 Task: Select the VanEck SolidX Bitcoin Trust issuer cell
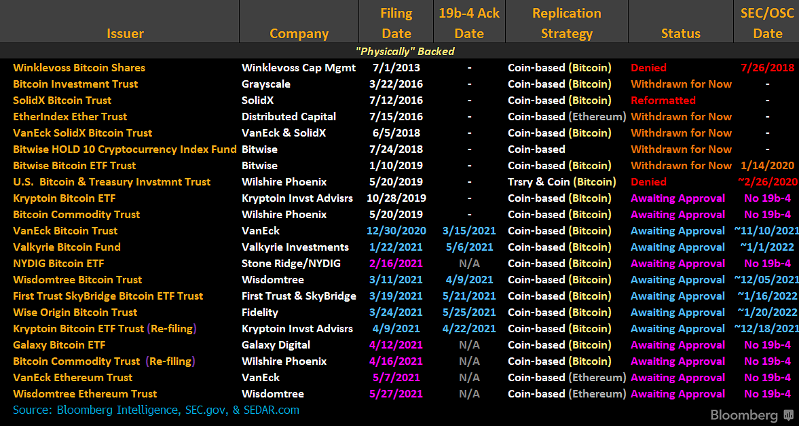click(x=83, y=132)
